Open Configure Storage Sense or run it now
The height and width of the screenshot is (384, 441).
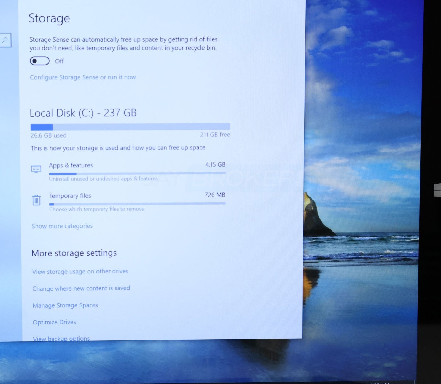pos(83,77)
